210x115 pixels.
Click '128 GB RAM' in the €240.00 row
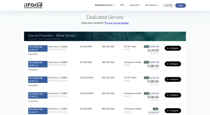[87, 93]
